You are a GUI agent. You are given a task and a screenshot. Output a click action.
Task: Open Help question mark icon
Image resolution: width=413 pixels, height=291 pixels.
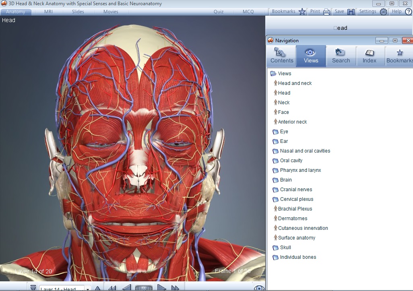click(x=408, y=12)
